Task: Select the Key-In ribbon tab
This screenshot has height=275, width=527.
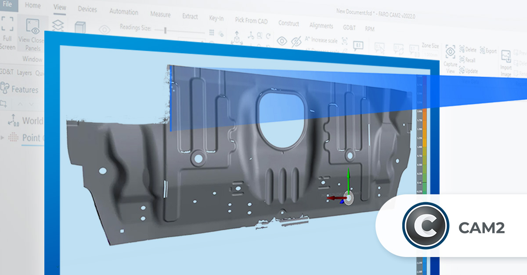Action: 216,18
